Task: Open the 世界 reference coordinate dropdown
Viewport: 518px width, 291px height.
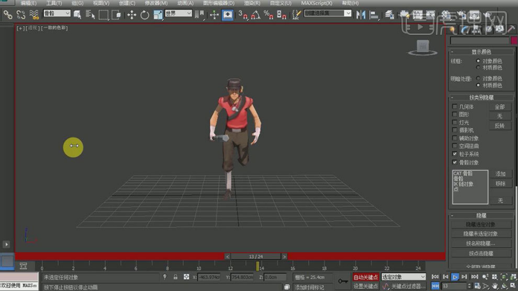Action: click(179, 13)
